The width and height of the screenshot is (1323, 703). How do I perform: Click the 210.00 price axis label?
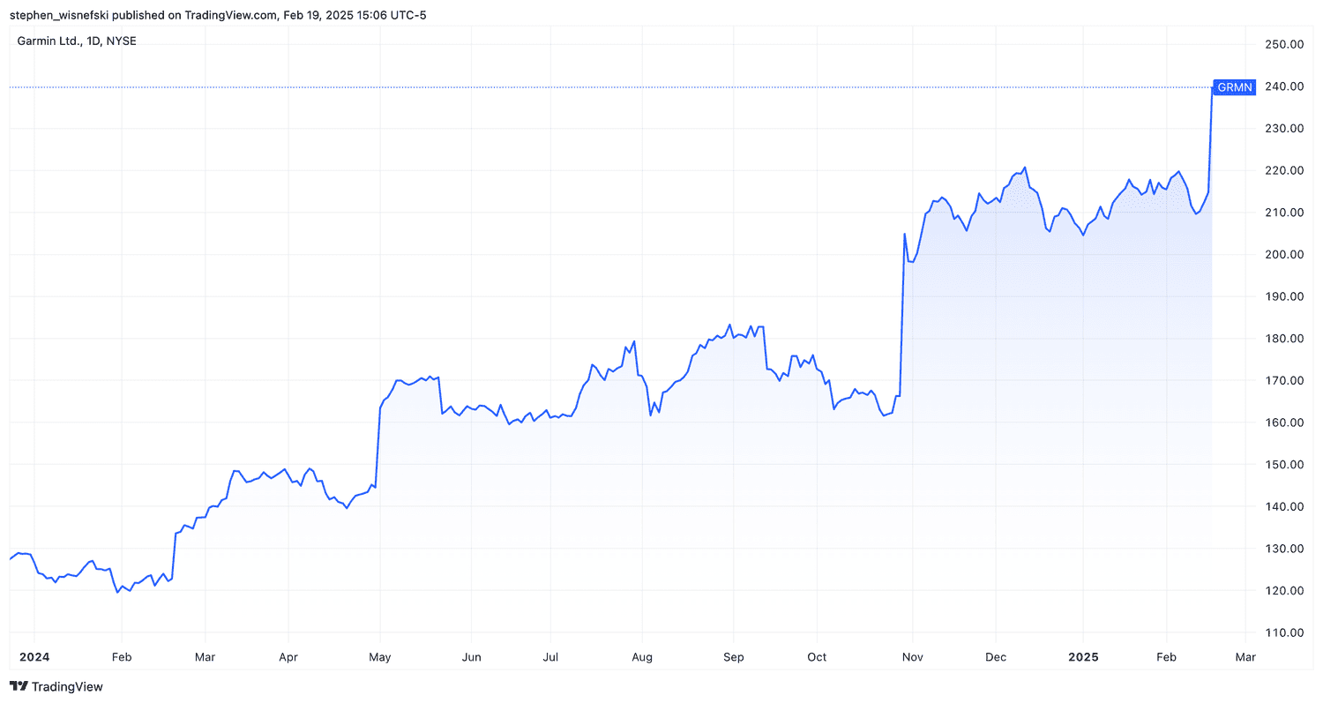pyautogui.click(x=1285, y=213)
